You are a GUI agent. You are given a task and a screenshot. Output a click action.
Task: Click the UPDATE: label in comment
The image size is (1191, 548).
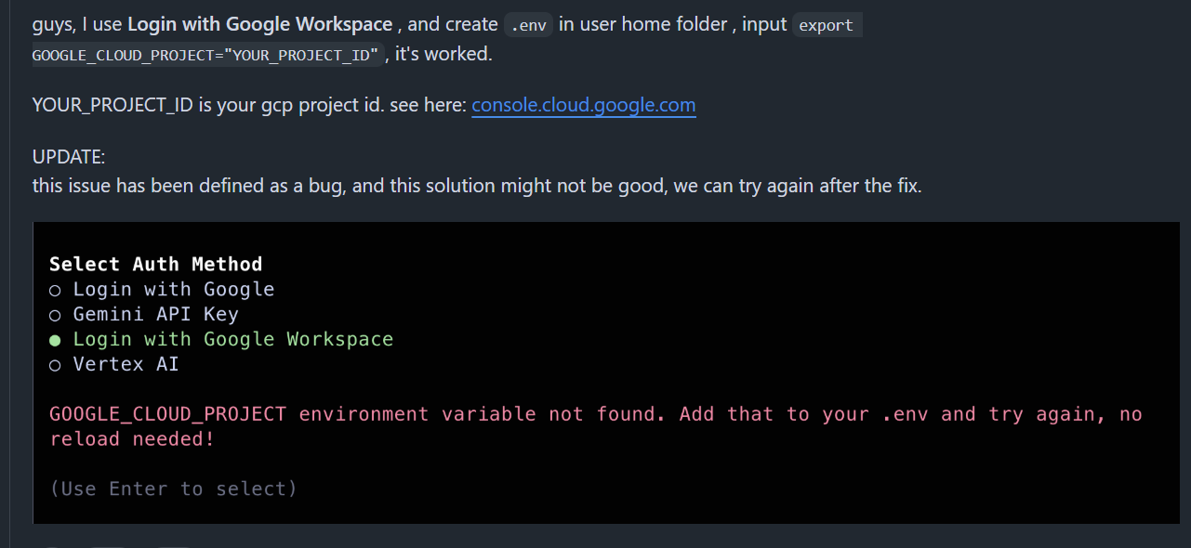[69, 157]
